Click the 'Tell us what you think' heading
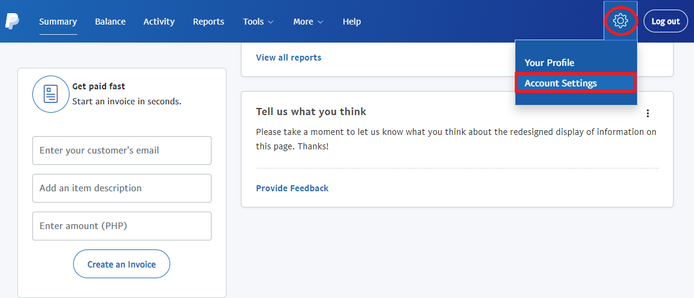 pos(311,112)
